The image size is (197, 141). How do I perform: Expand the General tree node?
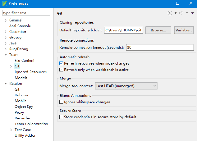click(6, 20)
